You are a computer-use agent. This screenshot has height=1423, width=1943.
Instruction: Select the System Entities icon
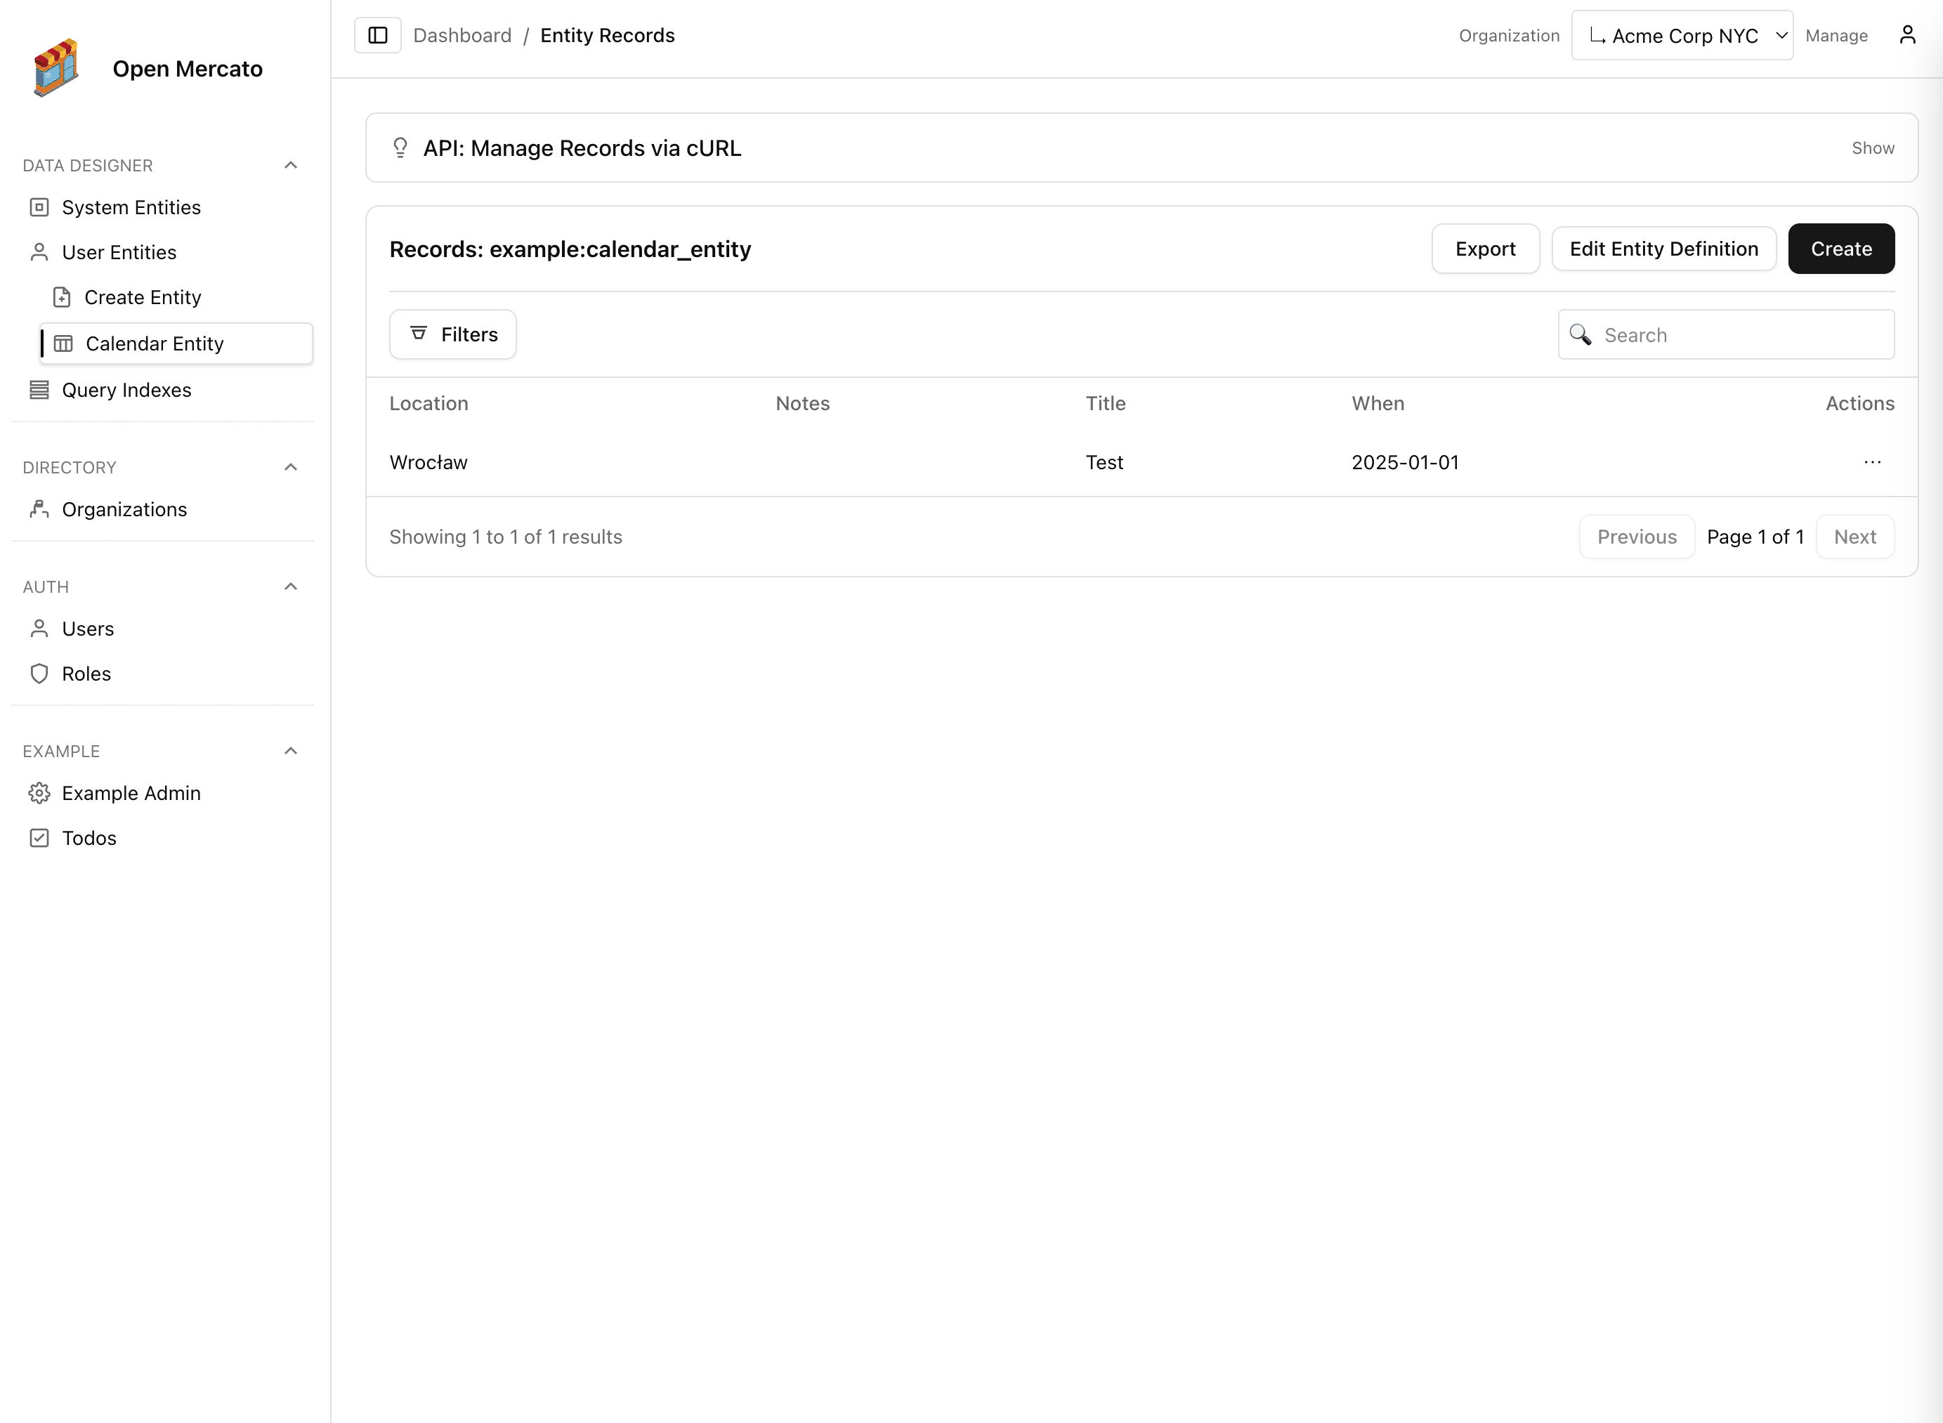pos(39,206)
